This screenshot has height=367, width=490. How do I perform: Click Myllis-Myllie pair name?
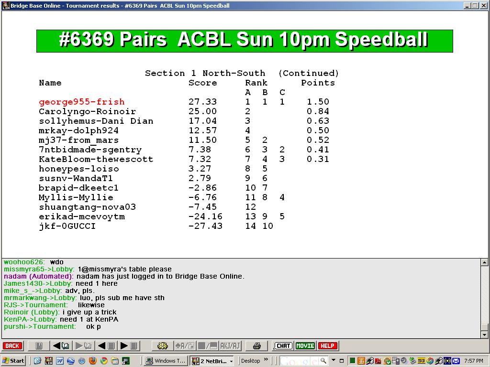(x=76, y=197)
